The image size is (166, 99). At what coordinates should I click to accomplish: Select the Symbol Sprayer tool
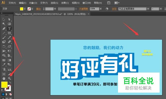click(4, 69)
